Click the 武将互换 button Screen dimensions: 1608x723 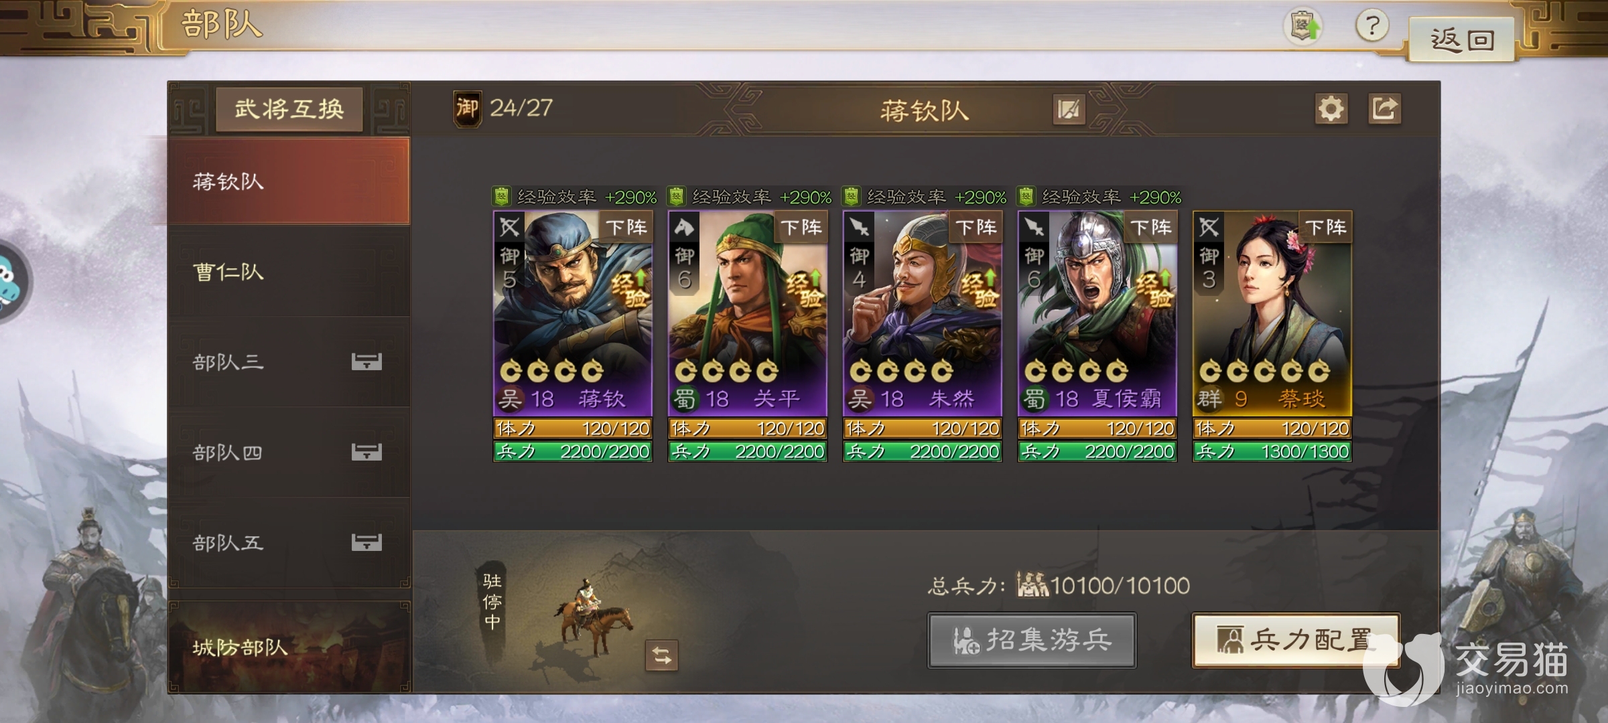click(x=289, y=108)
